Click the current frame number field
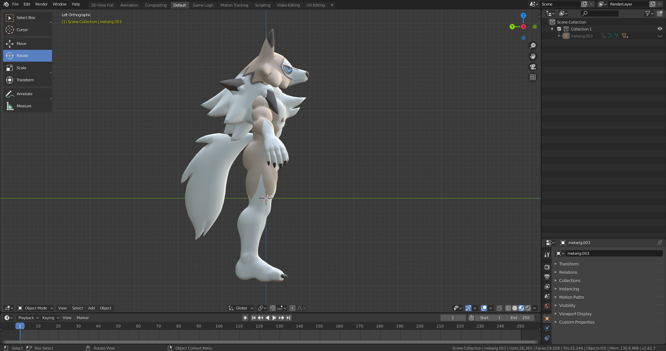 [453, 318]
